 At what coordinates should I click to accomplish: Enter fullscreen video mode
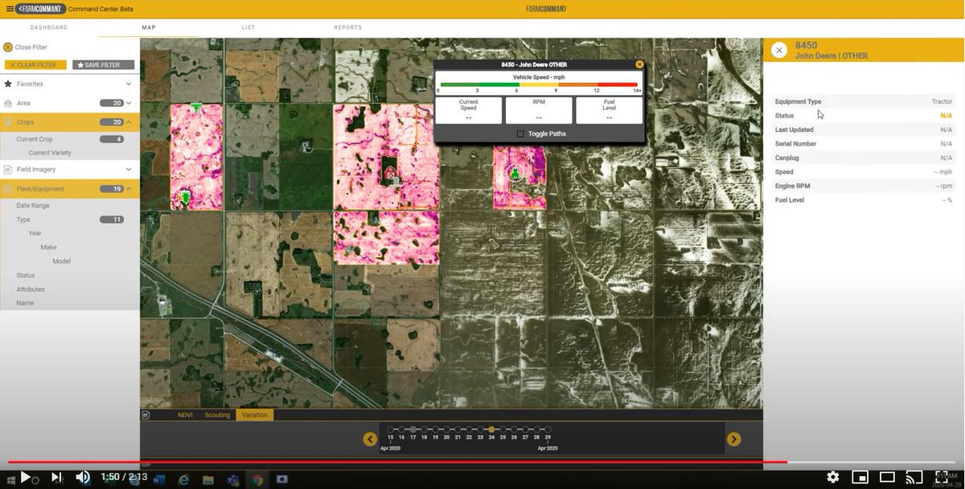[942, 476]
